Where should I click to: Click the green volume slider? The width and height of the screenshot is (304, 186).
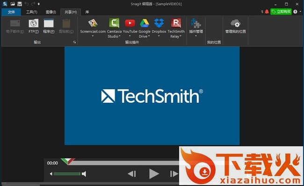[x=67, y=174]
